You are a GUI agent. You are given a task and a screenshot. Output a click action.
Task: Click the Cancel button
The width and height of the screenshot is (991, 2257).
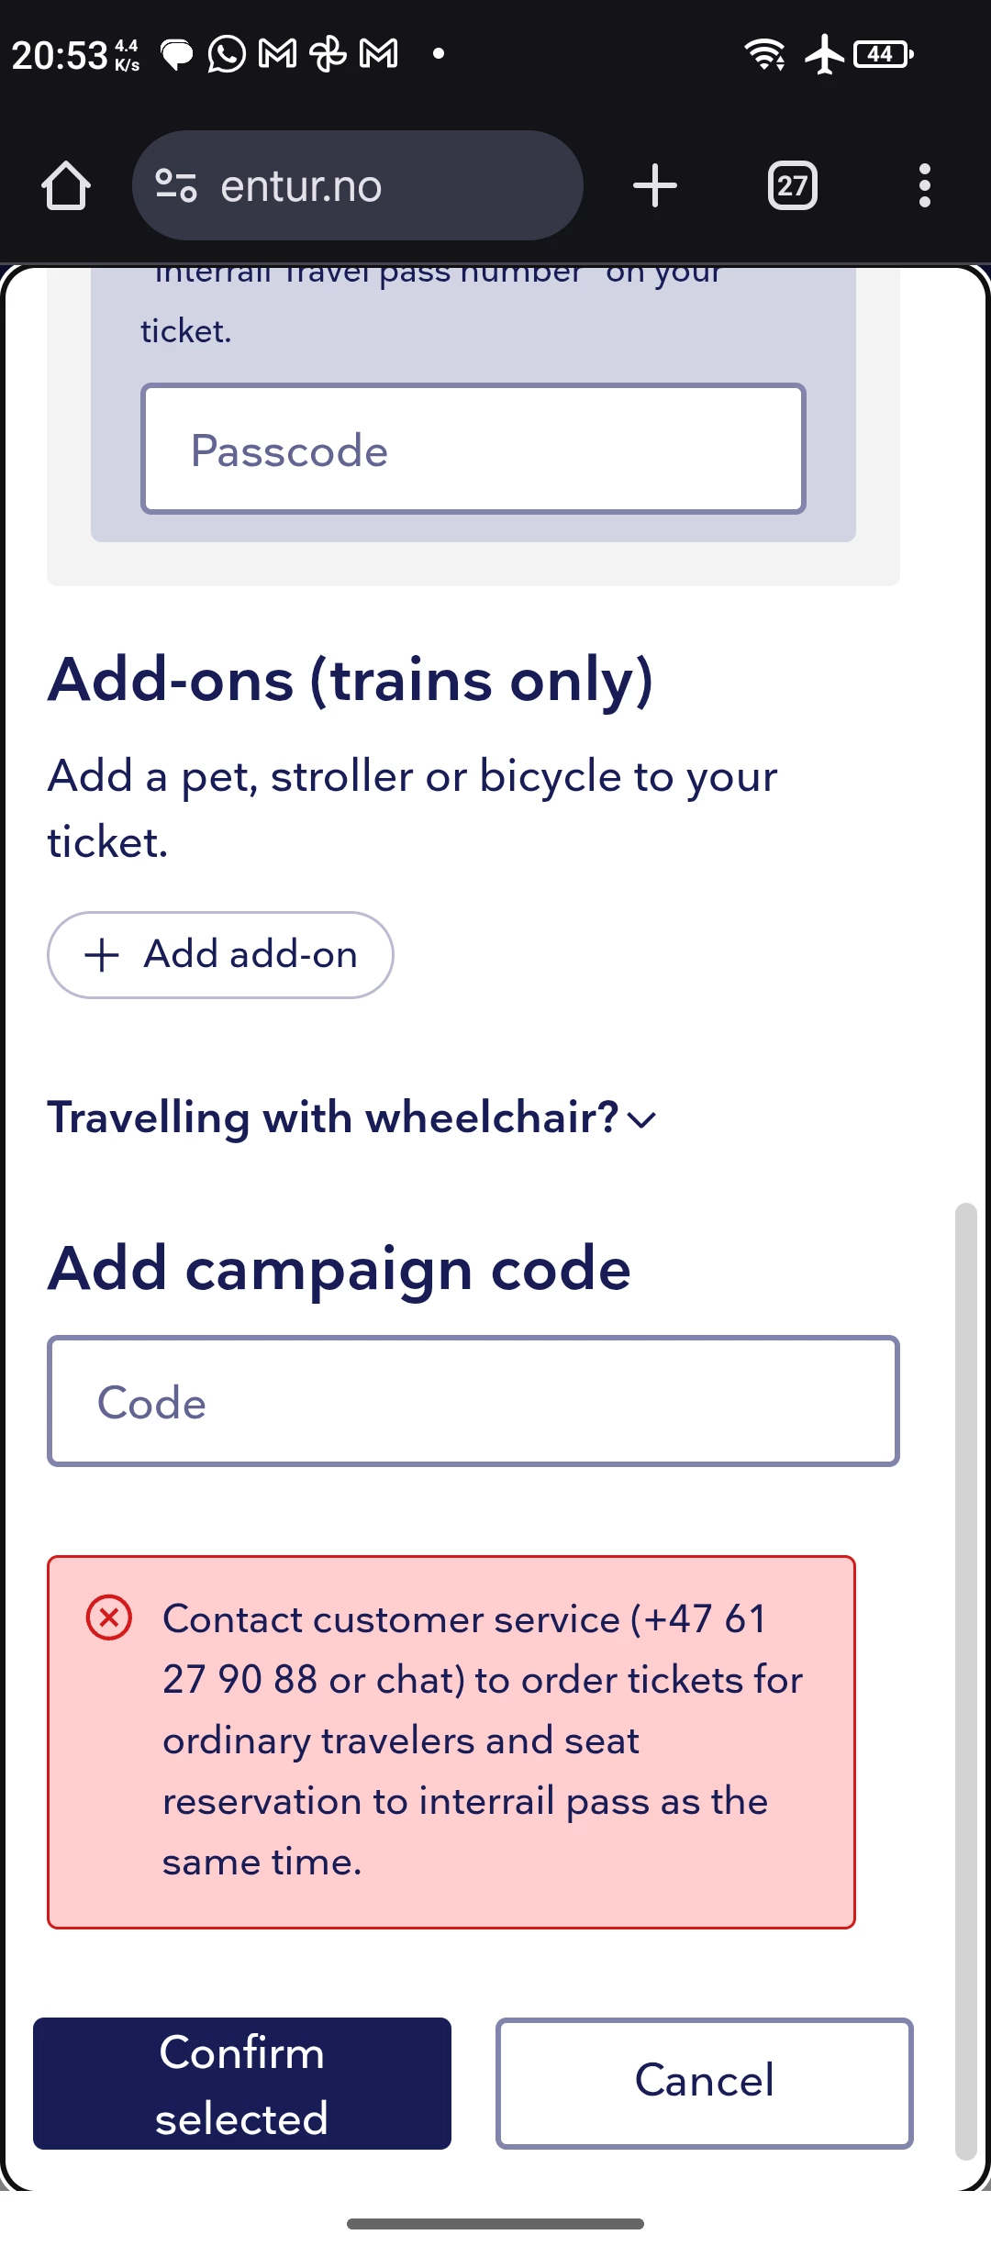[705, 2084]
